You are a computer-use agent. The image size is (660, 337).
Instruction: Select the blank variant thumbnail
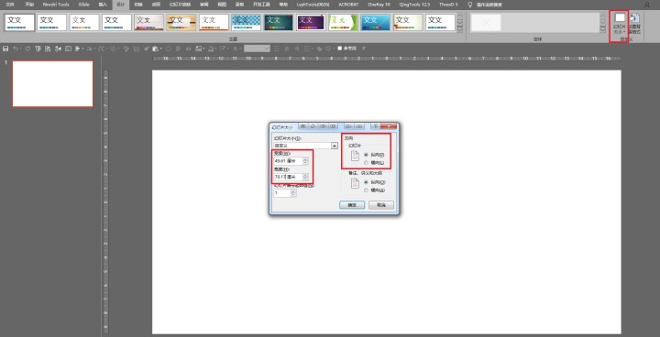pyautogui.click(x=486, y=23)
